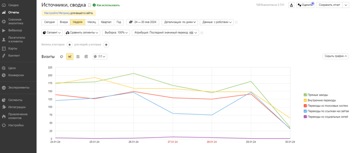Add visit condition with plus button
This screenshot has height=153, width=353.
[69, 45]
